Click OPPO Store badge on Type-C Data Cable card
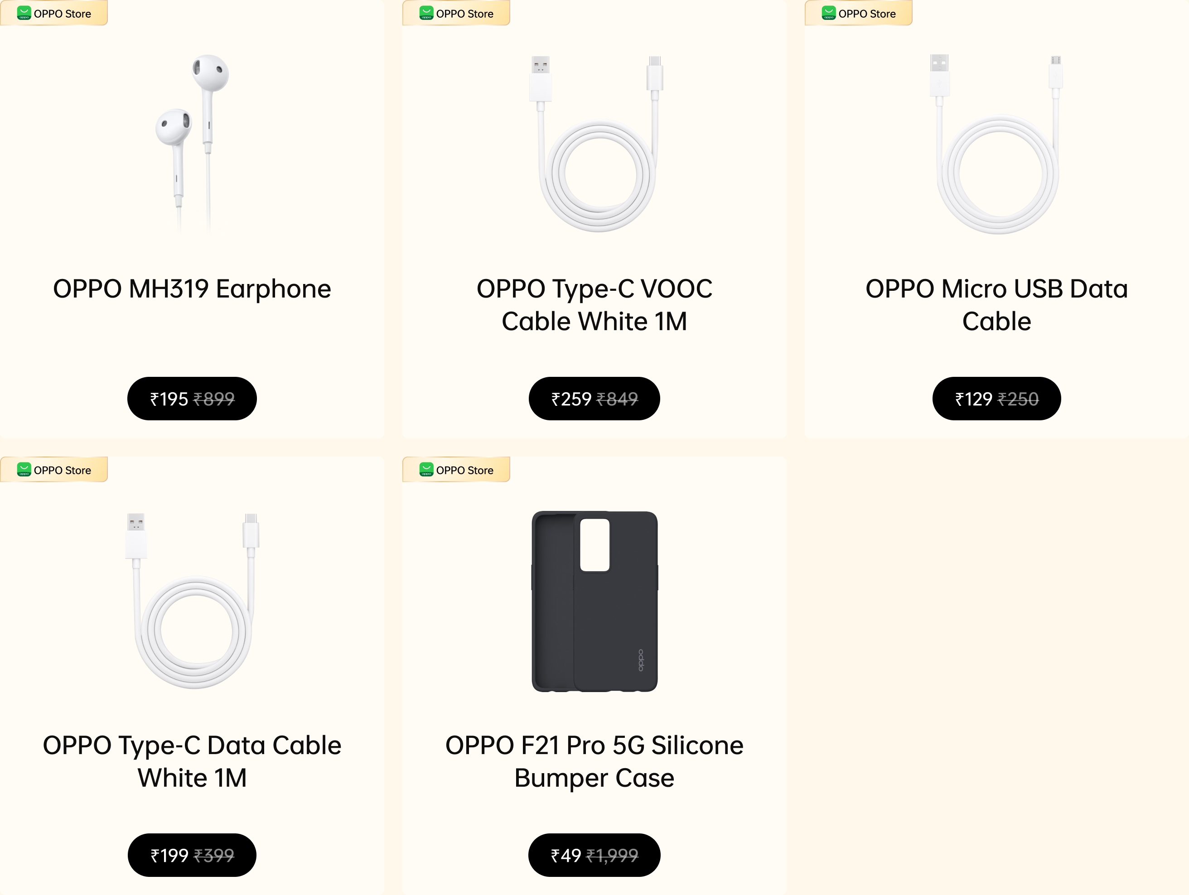 pos(54,470)
